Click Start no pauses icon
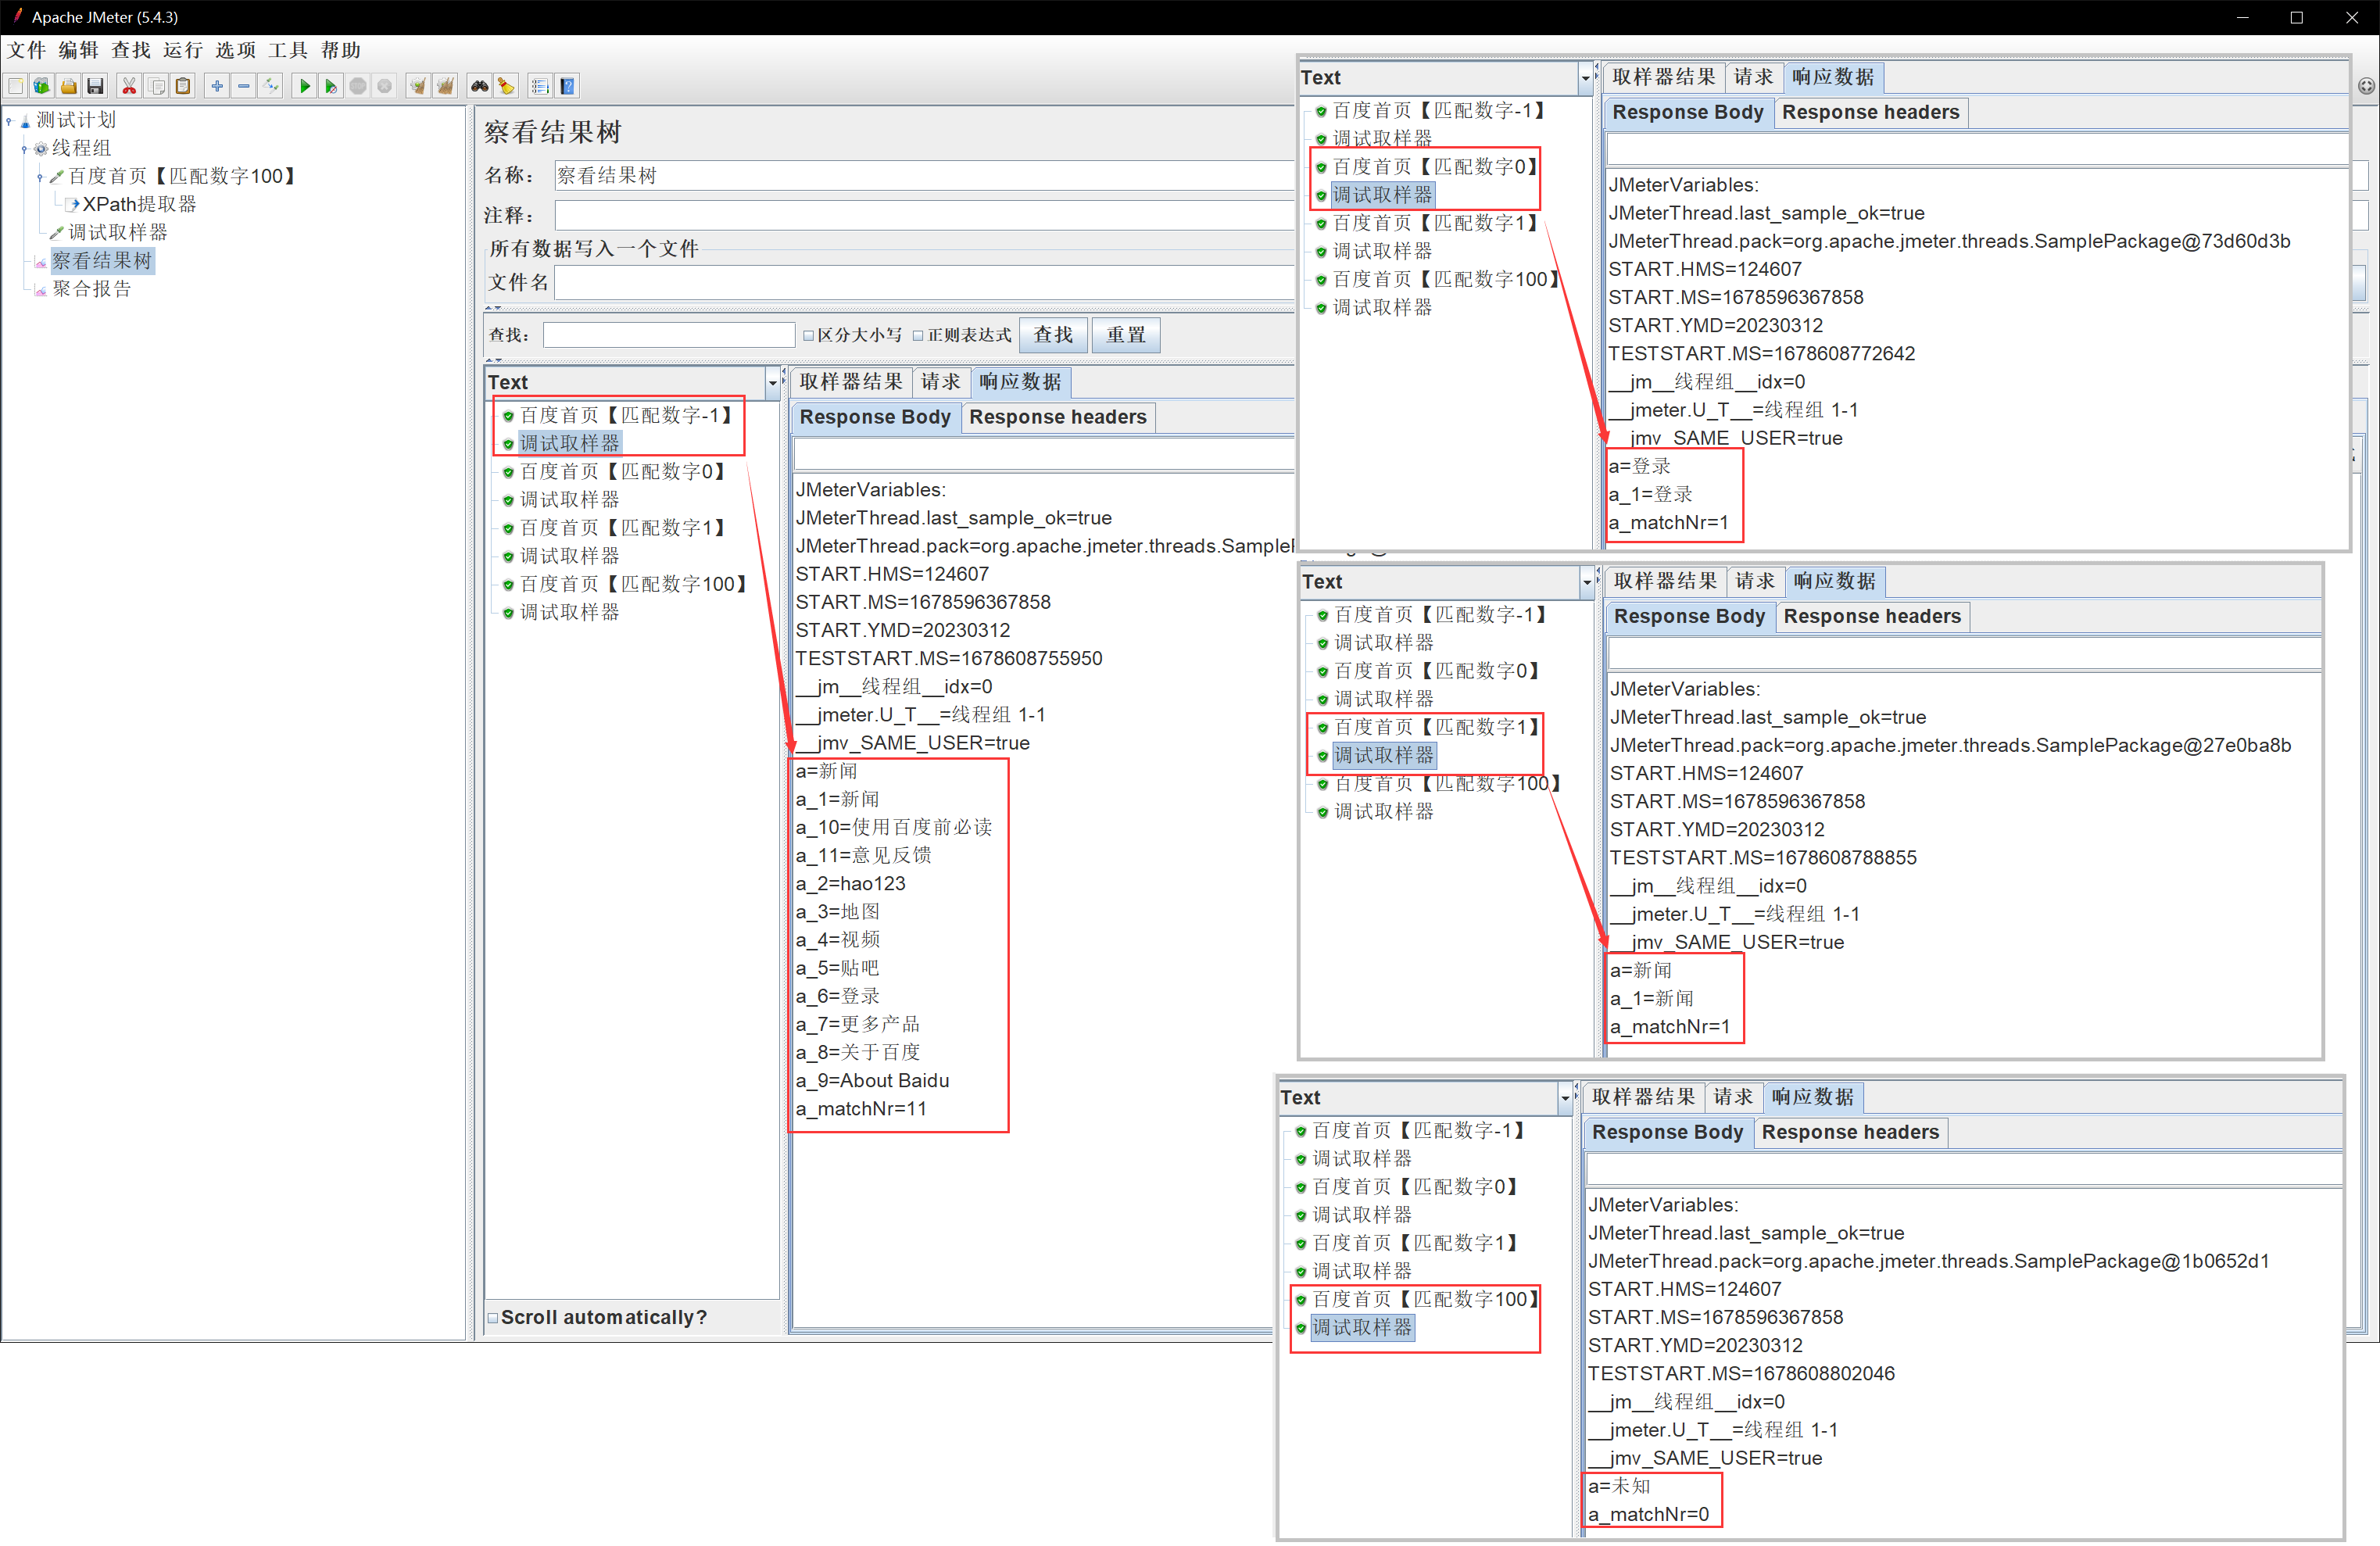The width and height of the screenshot is (2380, 1546). point(331,87)
